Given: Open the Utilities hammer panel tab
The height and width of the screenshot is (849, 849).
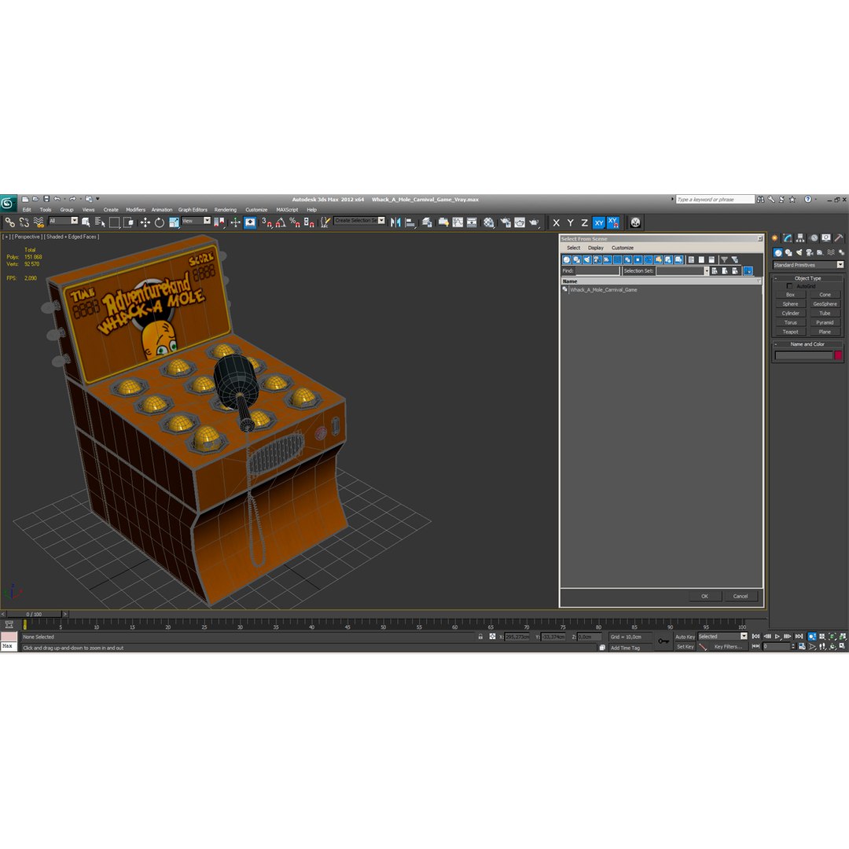Looking at the screenshot, I should (838, 237).
